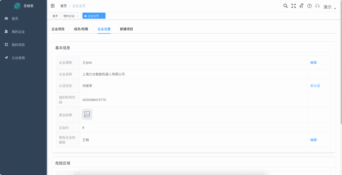Edit my nickname in 我在企业的昵称 row

[x=313, y=140]
